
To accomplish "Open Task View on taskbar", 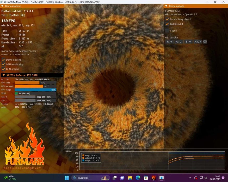I will pos(115,178).
